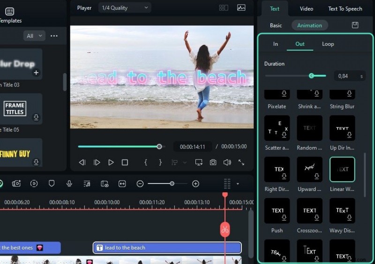Screen dimensions: 375x264
Task: Play the video preview
Action: click(111, 162)
